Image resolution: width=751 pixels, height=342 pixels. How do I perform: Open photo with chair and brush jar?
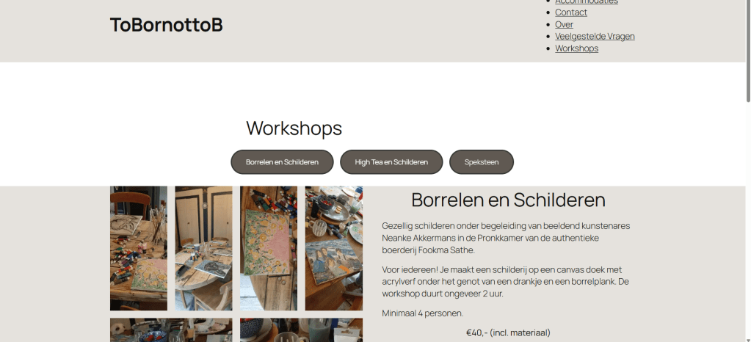[139, 248]
